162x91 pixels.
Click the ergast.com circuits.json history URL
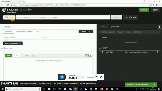[x=136, y=52]
